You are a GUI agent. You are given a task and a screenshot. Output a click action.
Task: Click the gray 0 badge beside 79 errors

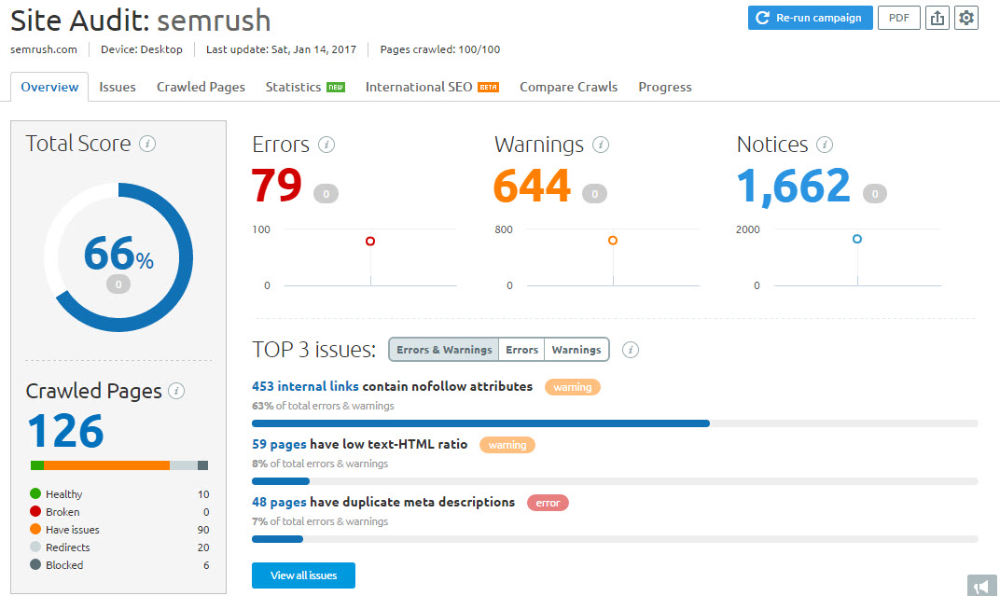click(326, 194)
